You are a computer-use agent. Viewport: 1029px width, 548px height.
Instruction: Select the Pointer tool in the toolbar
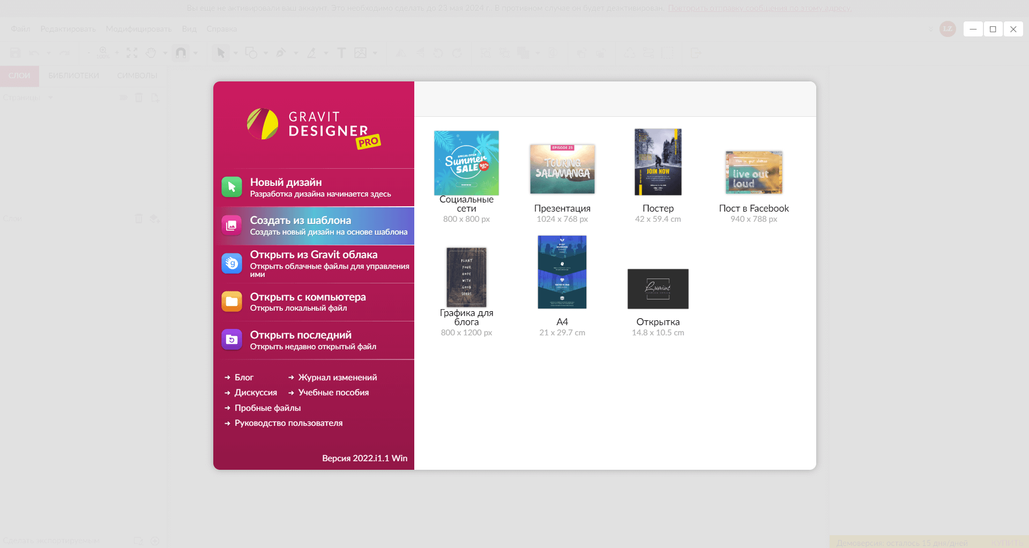220,52
